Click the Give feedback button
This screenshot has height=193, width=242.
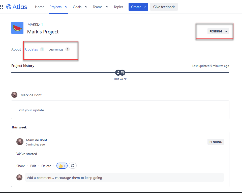(164, 7)
